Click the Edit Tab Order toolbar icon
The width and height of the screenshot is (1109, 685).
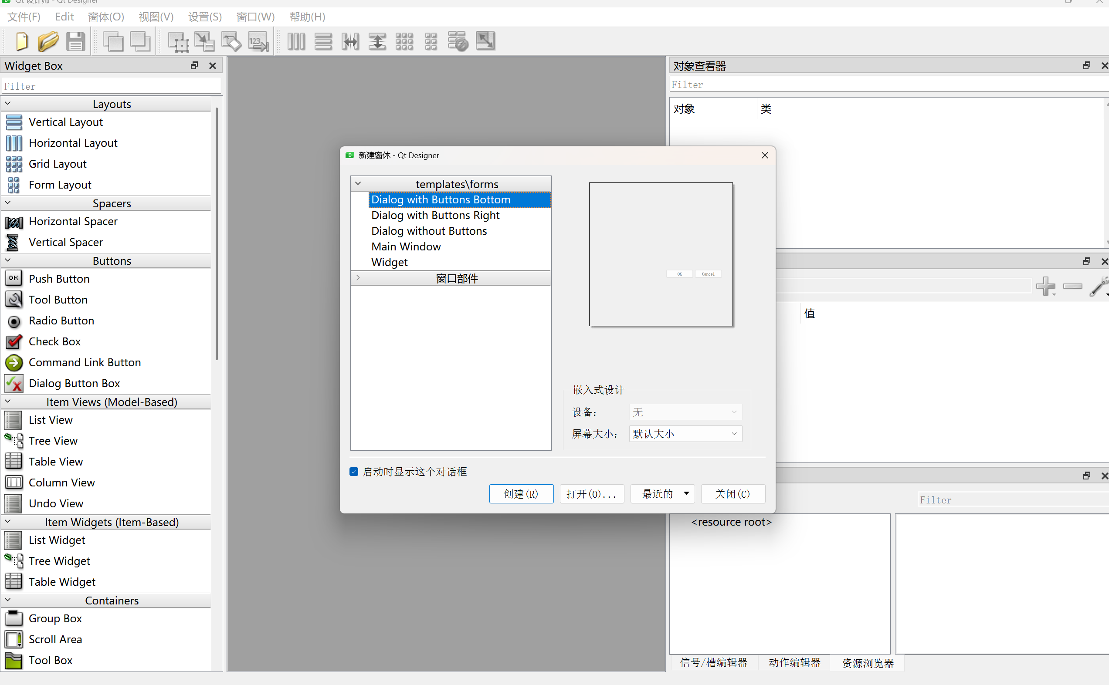click(x=258, y=41)
